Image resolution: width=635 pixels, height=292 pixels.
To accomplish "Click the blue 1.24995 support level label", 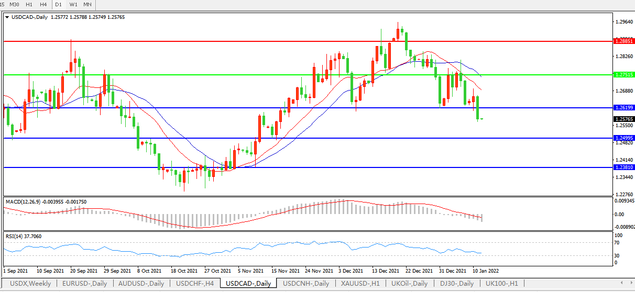I will point(623,138).
